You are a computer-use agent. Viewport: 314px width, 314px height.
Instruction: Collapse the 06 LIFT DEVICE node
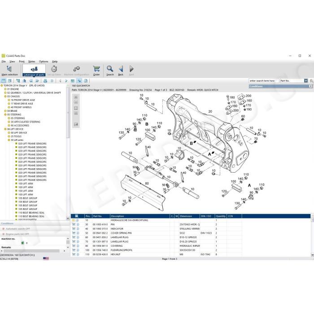point(5,129)
